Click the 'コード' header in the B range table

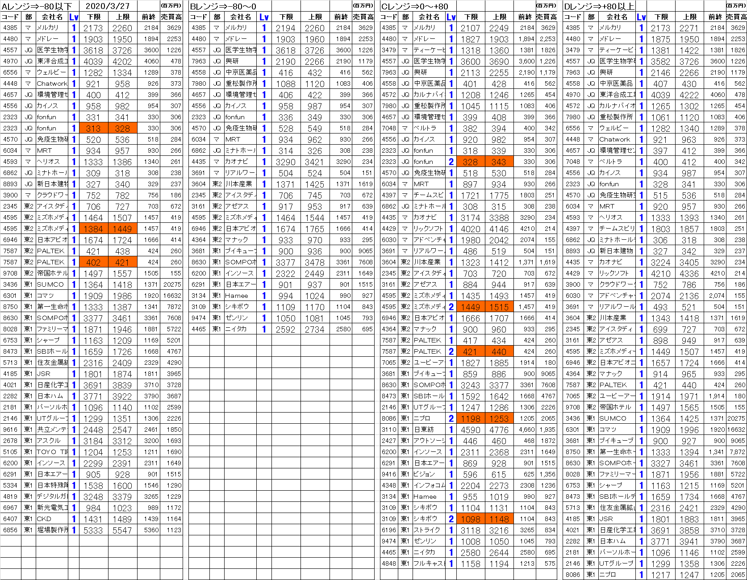pos(198,17)
